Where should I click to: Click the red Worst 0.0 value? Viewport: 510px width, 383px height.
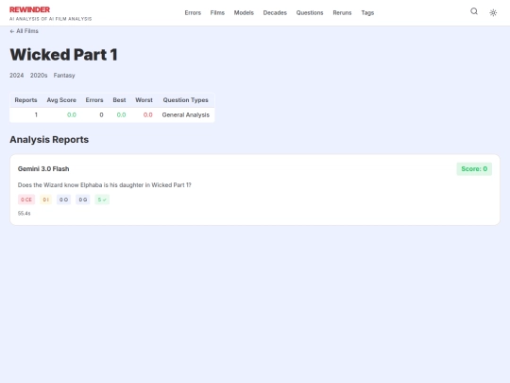148,114
